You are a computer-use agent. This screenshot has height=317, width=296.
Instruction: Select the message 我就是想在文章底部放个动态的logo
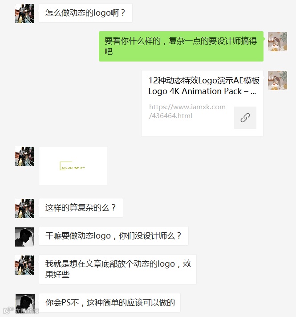(118, 269)
